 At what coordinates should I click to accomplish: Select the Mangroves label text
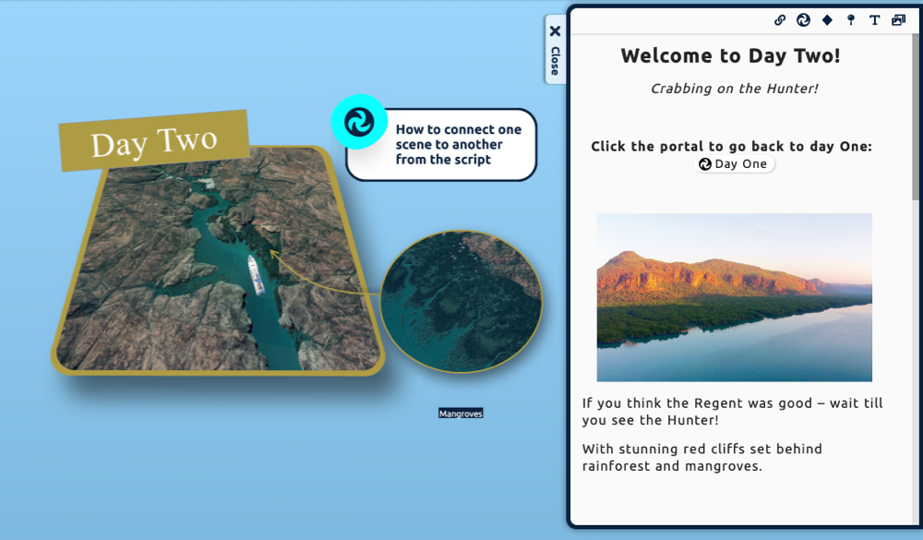point(461,414)
